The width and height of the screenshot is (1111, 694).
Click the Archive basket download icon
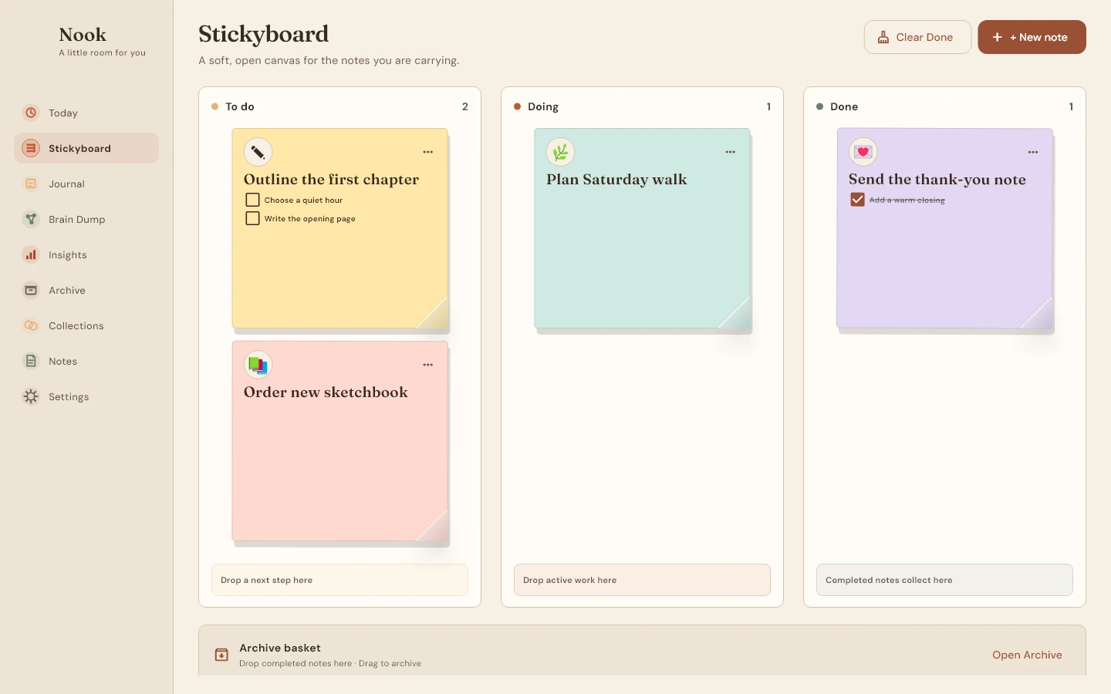click(221, 655)
